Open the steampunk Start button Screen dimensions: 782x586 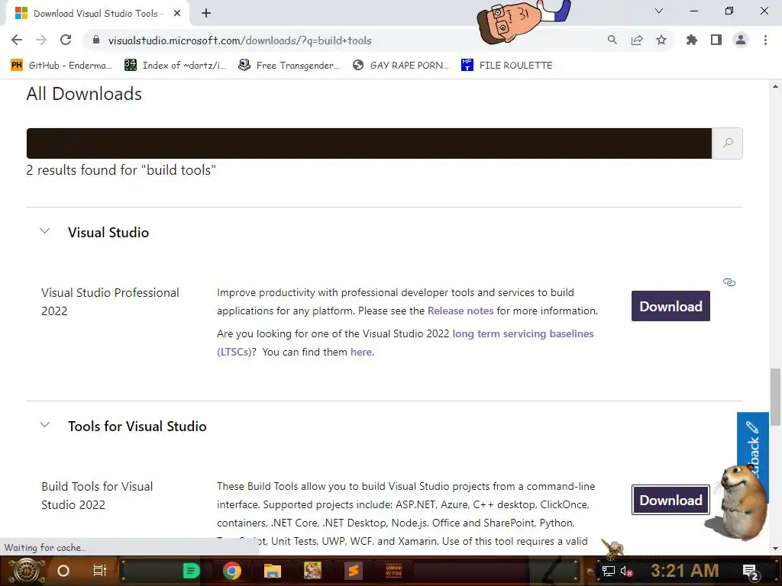coord(27,571)
